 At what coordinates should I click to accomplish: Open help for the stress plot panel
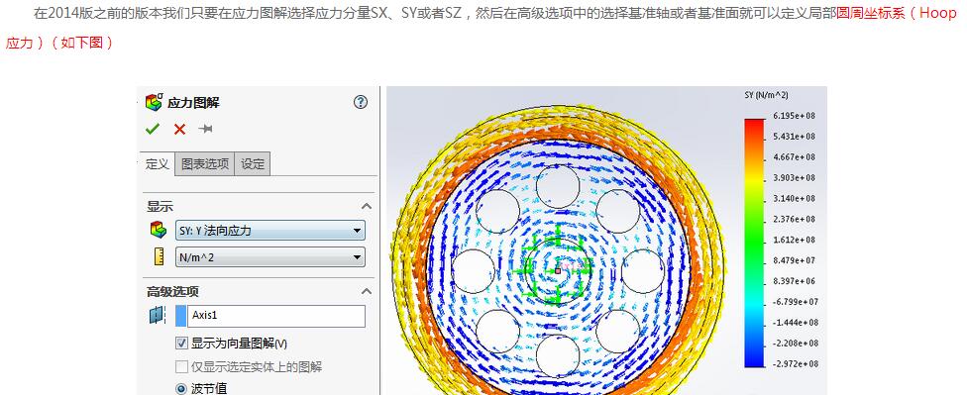tap(361, 102)
